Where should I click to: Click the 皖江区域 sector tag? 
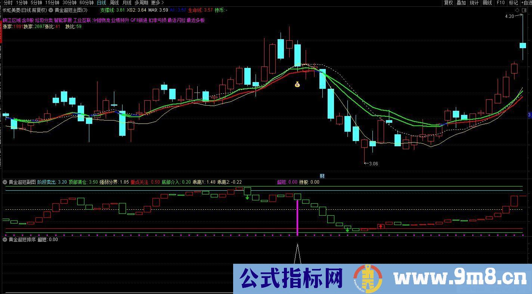[12, 21]
